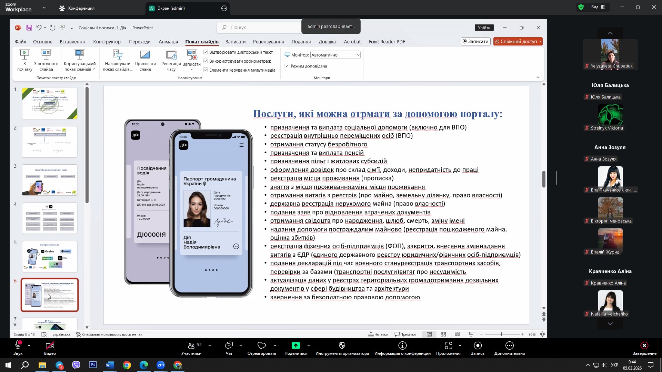Uncheck Use Timings (Використовувати хронометраж)

(x=206, y=61)
